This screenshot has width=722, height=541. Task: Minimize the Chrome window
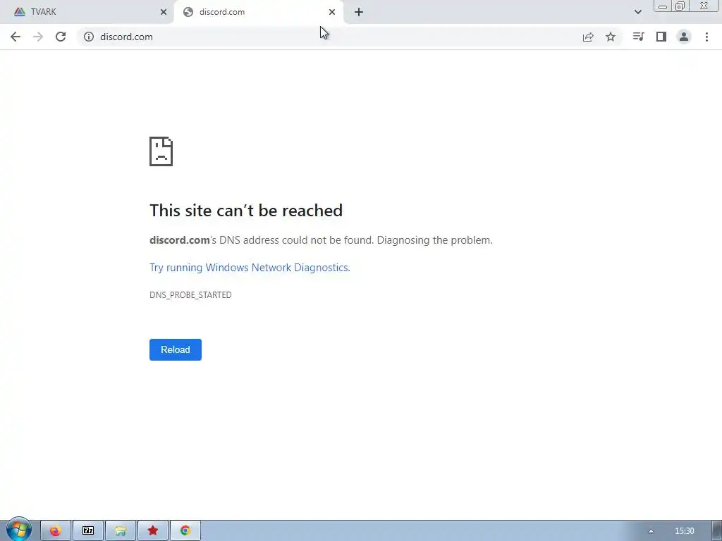(663, 6)
